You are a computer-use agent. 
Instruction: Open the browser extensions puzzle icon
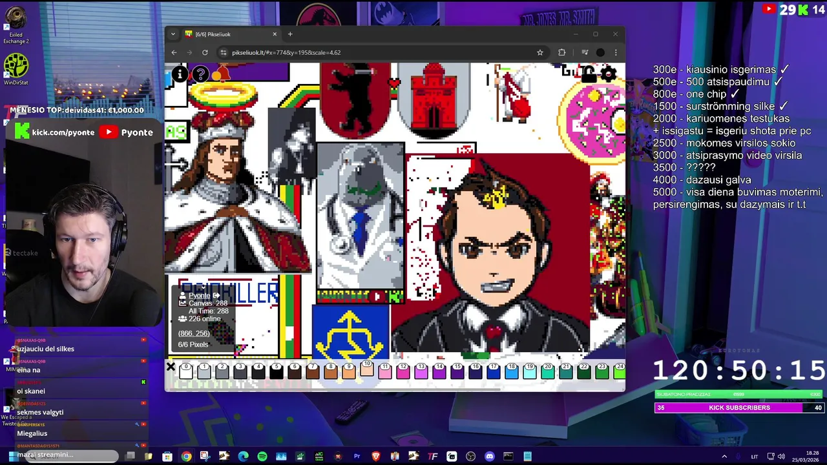click(x=561, y=52)
